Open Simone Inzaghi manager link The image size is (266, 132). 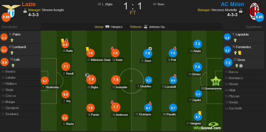point(53,10)
